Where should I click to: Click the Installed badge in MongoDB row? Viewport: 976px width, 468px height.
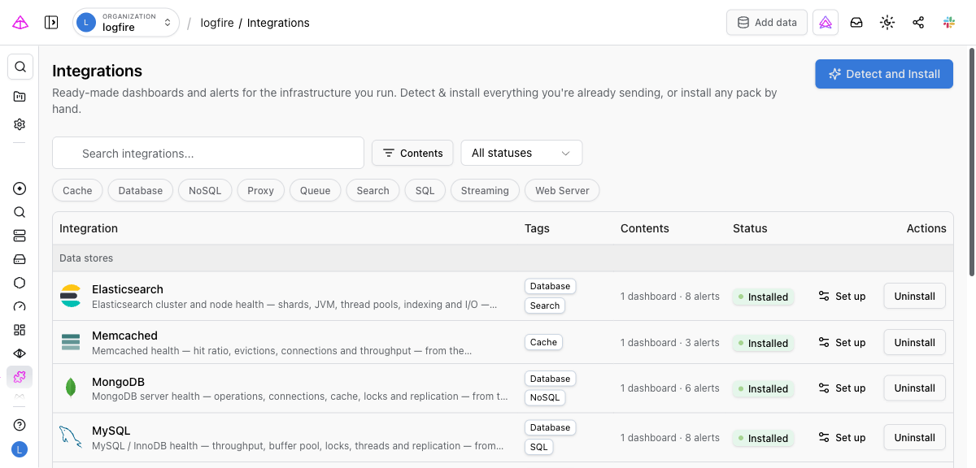[x=762, y=388]
